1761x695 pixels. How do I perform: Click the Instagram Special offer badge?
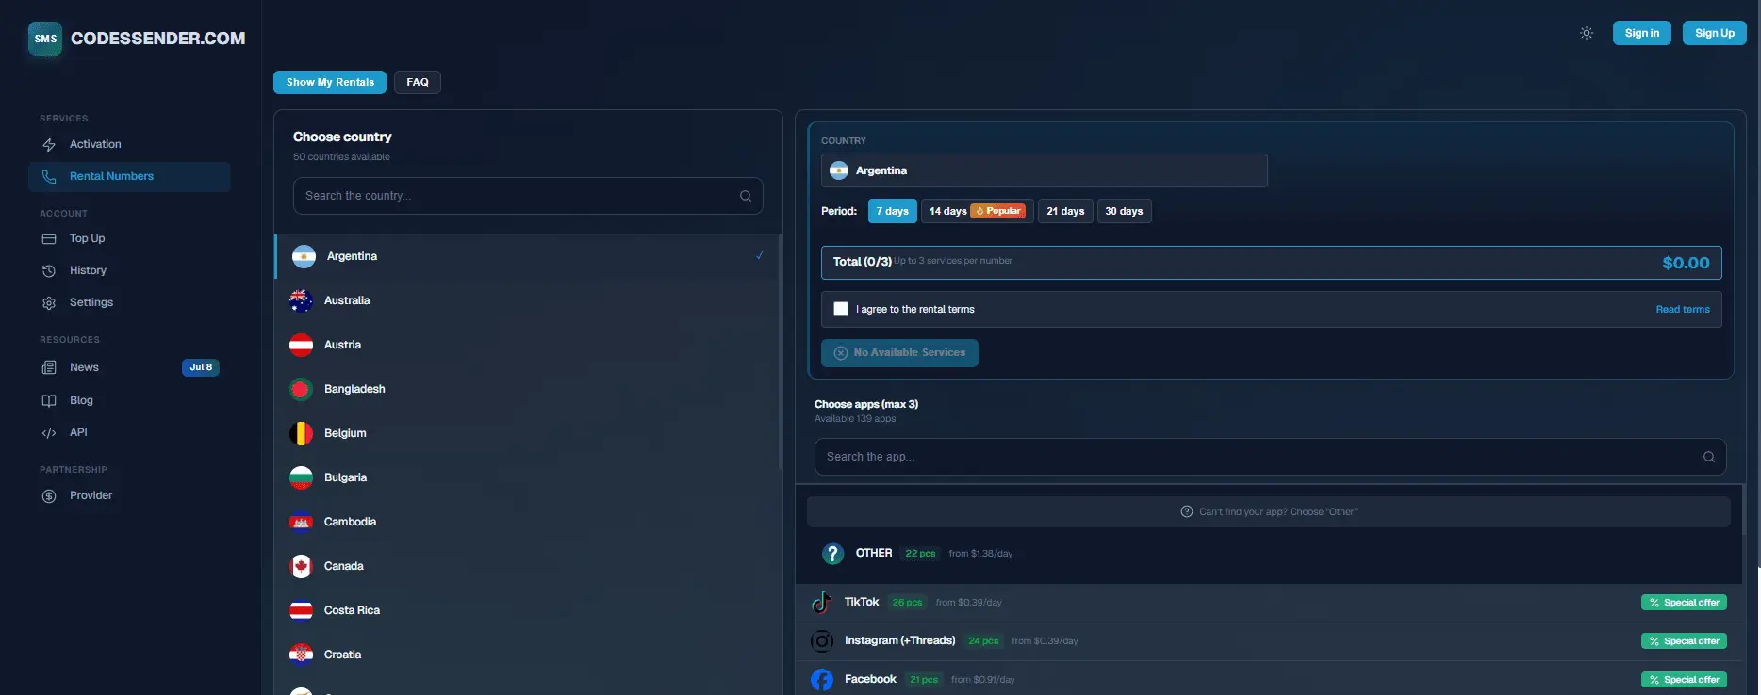coord(1684,641)
